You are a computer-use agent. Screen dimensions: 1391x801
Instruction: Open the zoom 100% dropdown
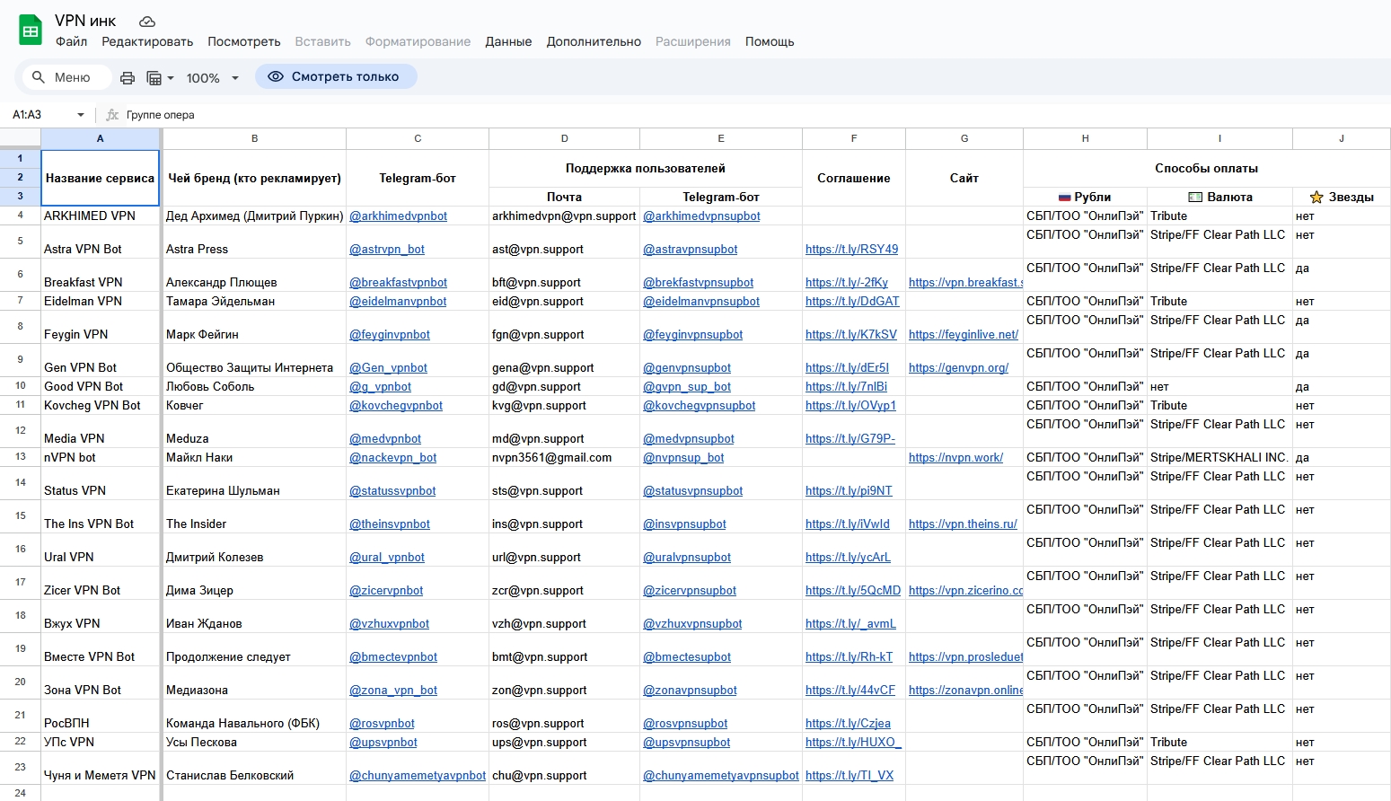tap(212, 78)
